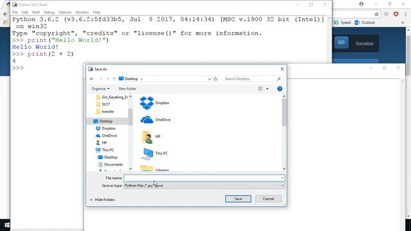Image resolution: width=411 pixels, height=231 pixels.
Task: Click the GO button on the web page
Action: pos(341,42)
